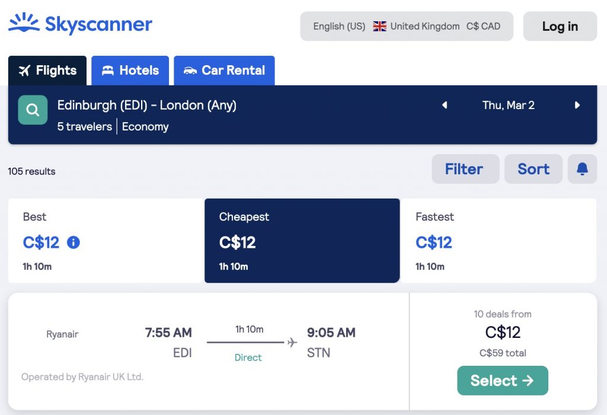Click the United Kingdom flag icon
The height and width of the screenshot is (415, 607).
coord(379,26)
